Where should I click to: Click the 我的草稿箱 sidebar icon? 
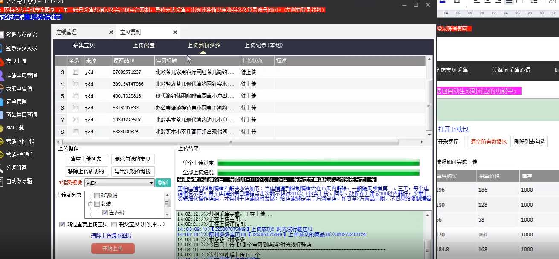pyautogui.click(x=1, y=89)
